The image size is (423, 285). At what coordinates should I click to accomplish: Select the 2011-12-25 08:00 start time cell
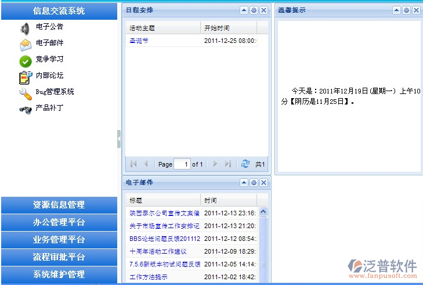[229, 41]
